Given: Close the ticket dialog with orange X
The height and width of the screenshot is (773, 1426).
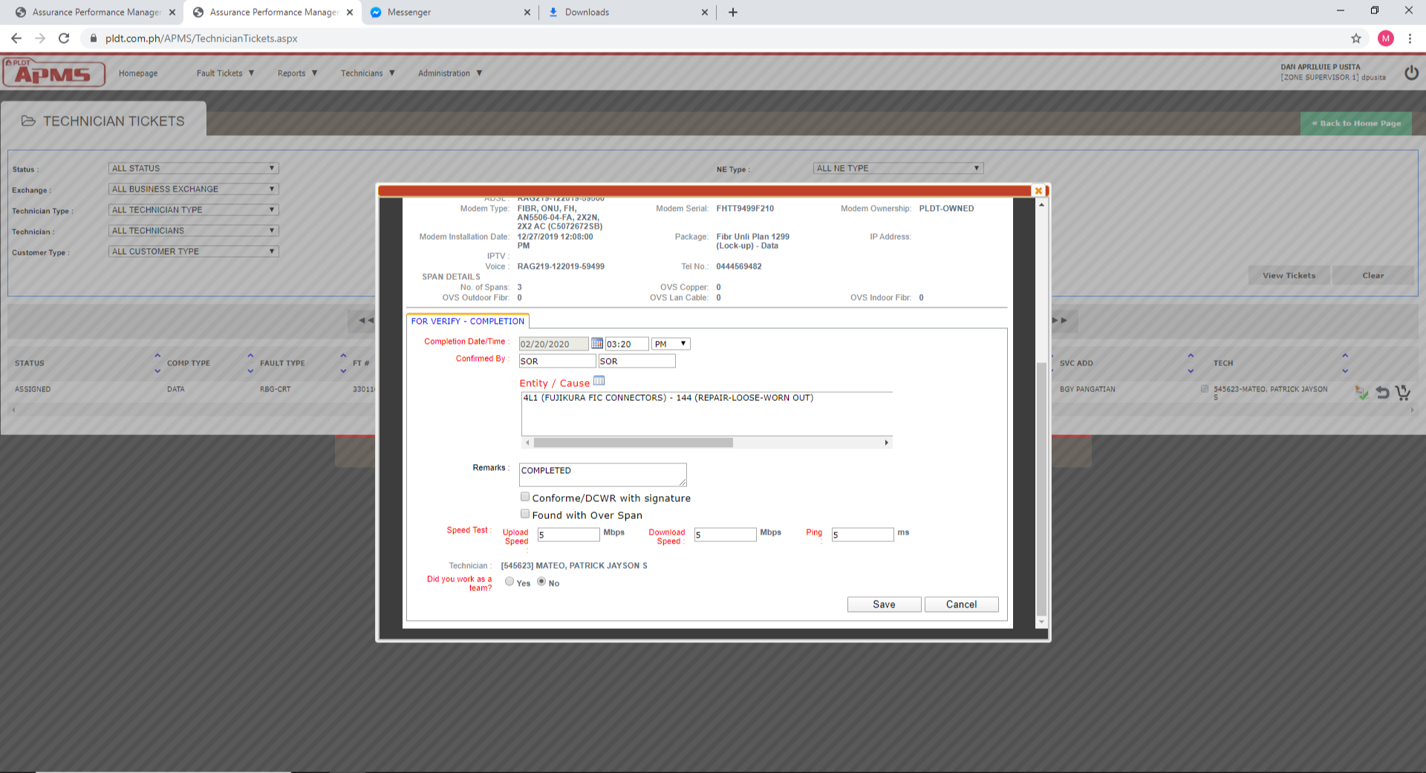Looking at the screenshot, I should click(x=1038, y=191).
